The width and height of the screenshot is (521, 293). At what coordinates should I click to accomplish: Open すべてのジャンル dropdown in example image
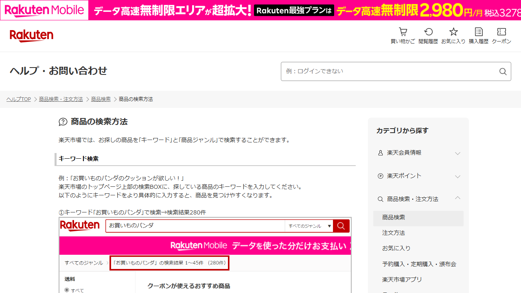(309, 226)
